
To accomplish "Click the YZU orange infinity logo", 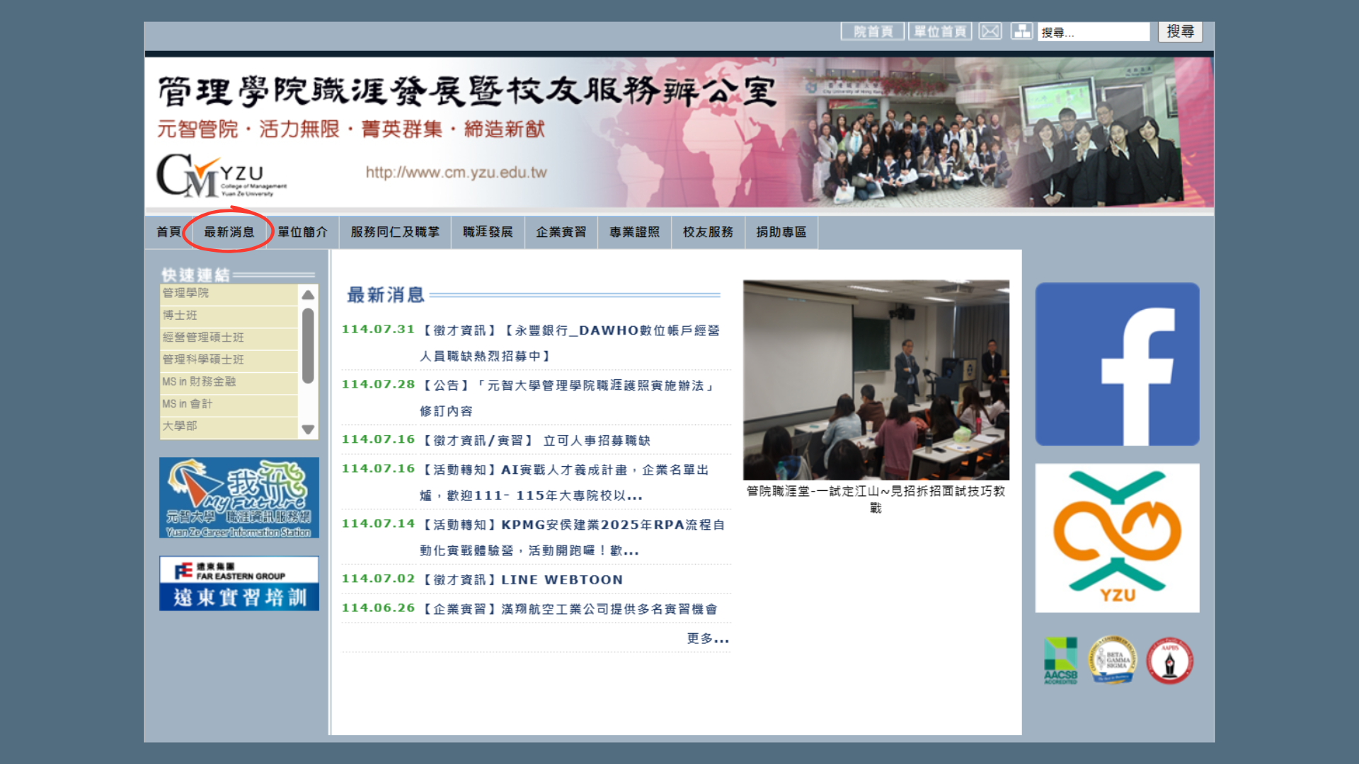I will (x=1117, y=538).
